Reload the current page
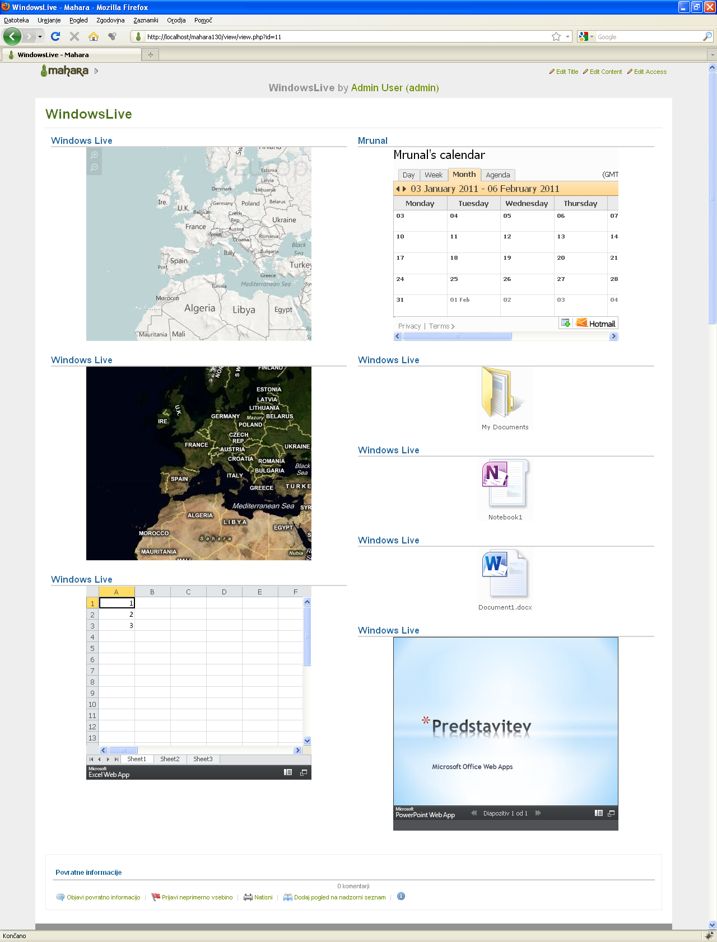The height and width of the screenshot is (942, 717). pyautogui.click(x=55, y=36)
